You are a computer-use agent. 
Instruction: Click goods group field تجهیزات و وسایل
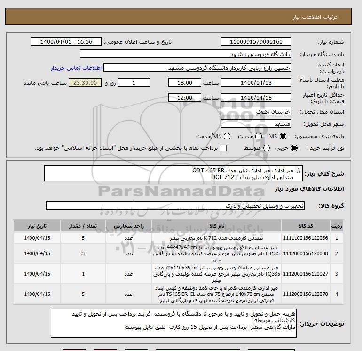(175, 205)
